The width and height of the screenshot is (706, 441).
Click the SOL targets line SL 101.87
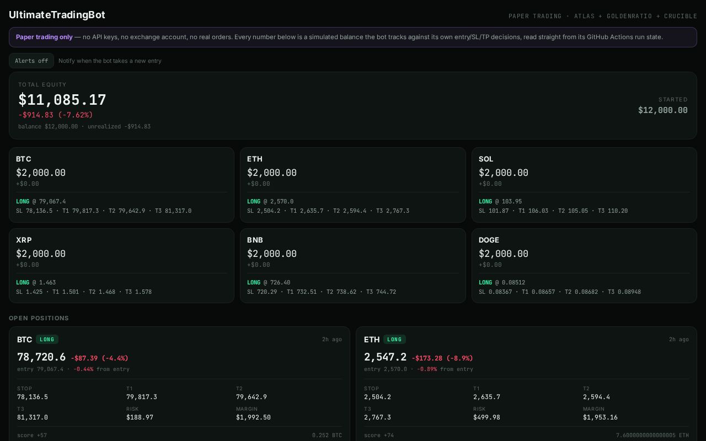pos(553,211)
